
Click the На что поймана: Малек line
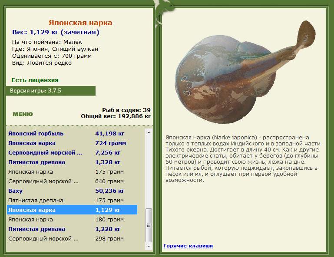[x=47, y=42]
